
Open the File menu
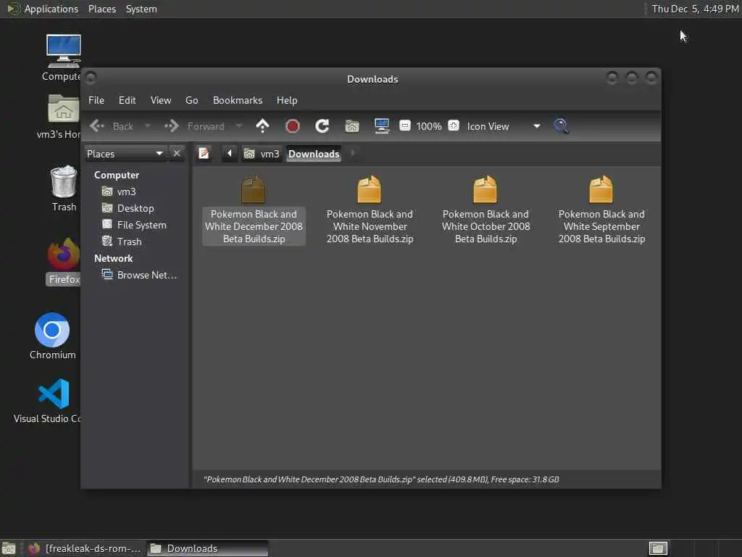(x=96, y=100)
